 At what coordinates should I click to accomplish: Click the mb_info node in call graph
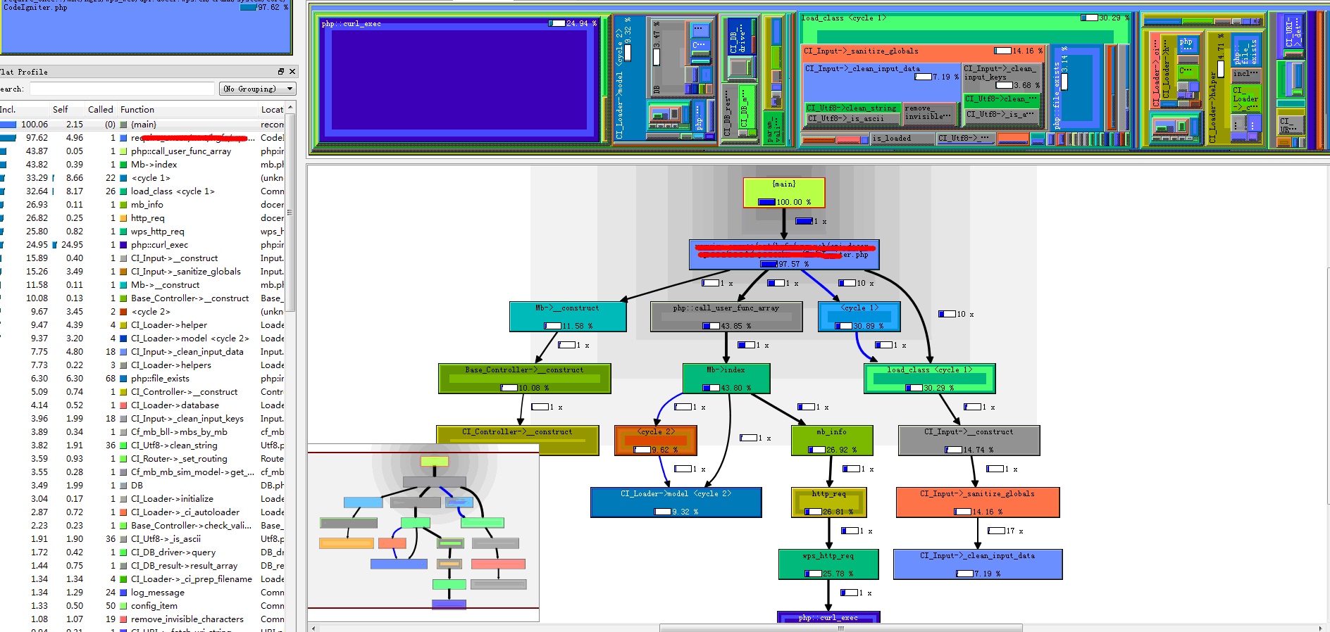point(832,441)
